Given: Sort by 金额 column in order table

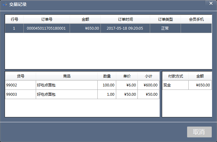Looking at the screenshot, I should pyautogui.click(x=85, y=19).
